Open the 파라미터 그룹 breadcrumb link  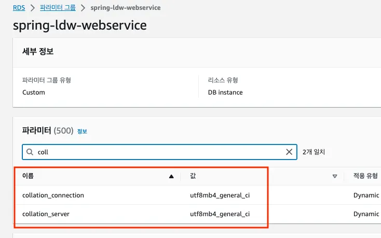pyautogui.click(x=58, y=8)
